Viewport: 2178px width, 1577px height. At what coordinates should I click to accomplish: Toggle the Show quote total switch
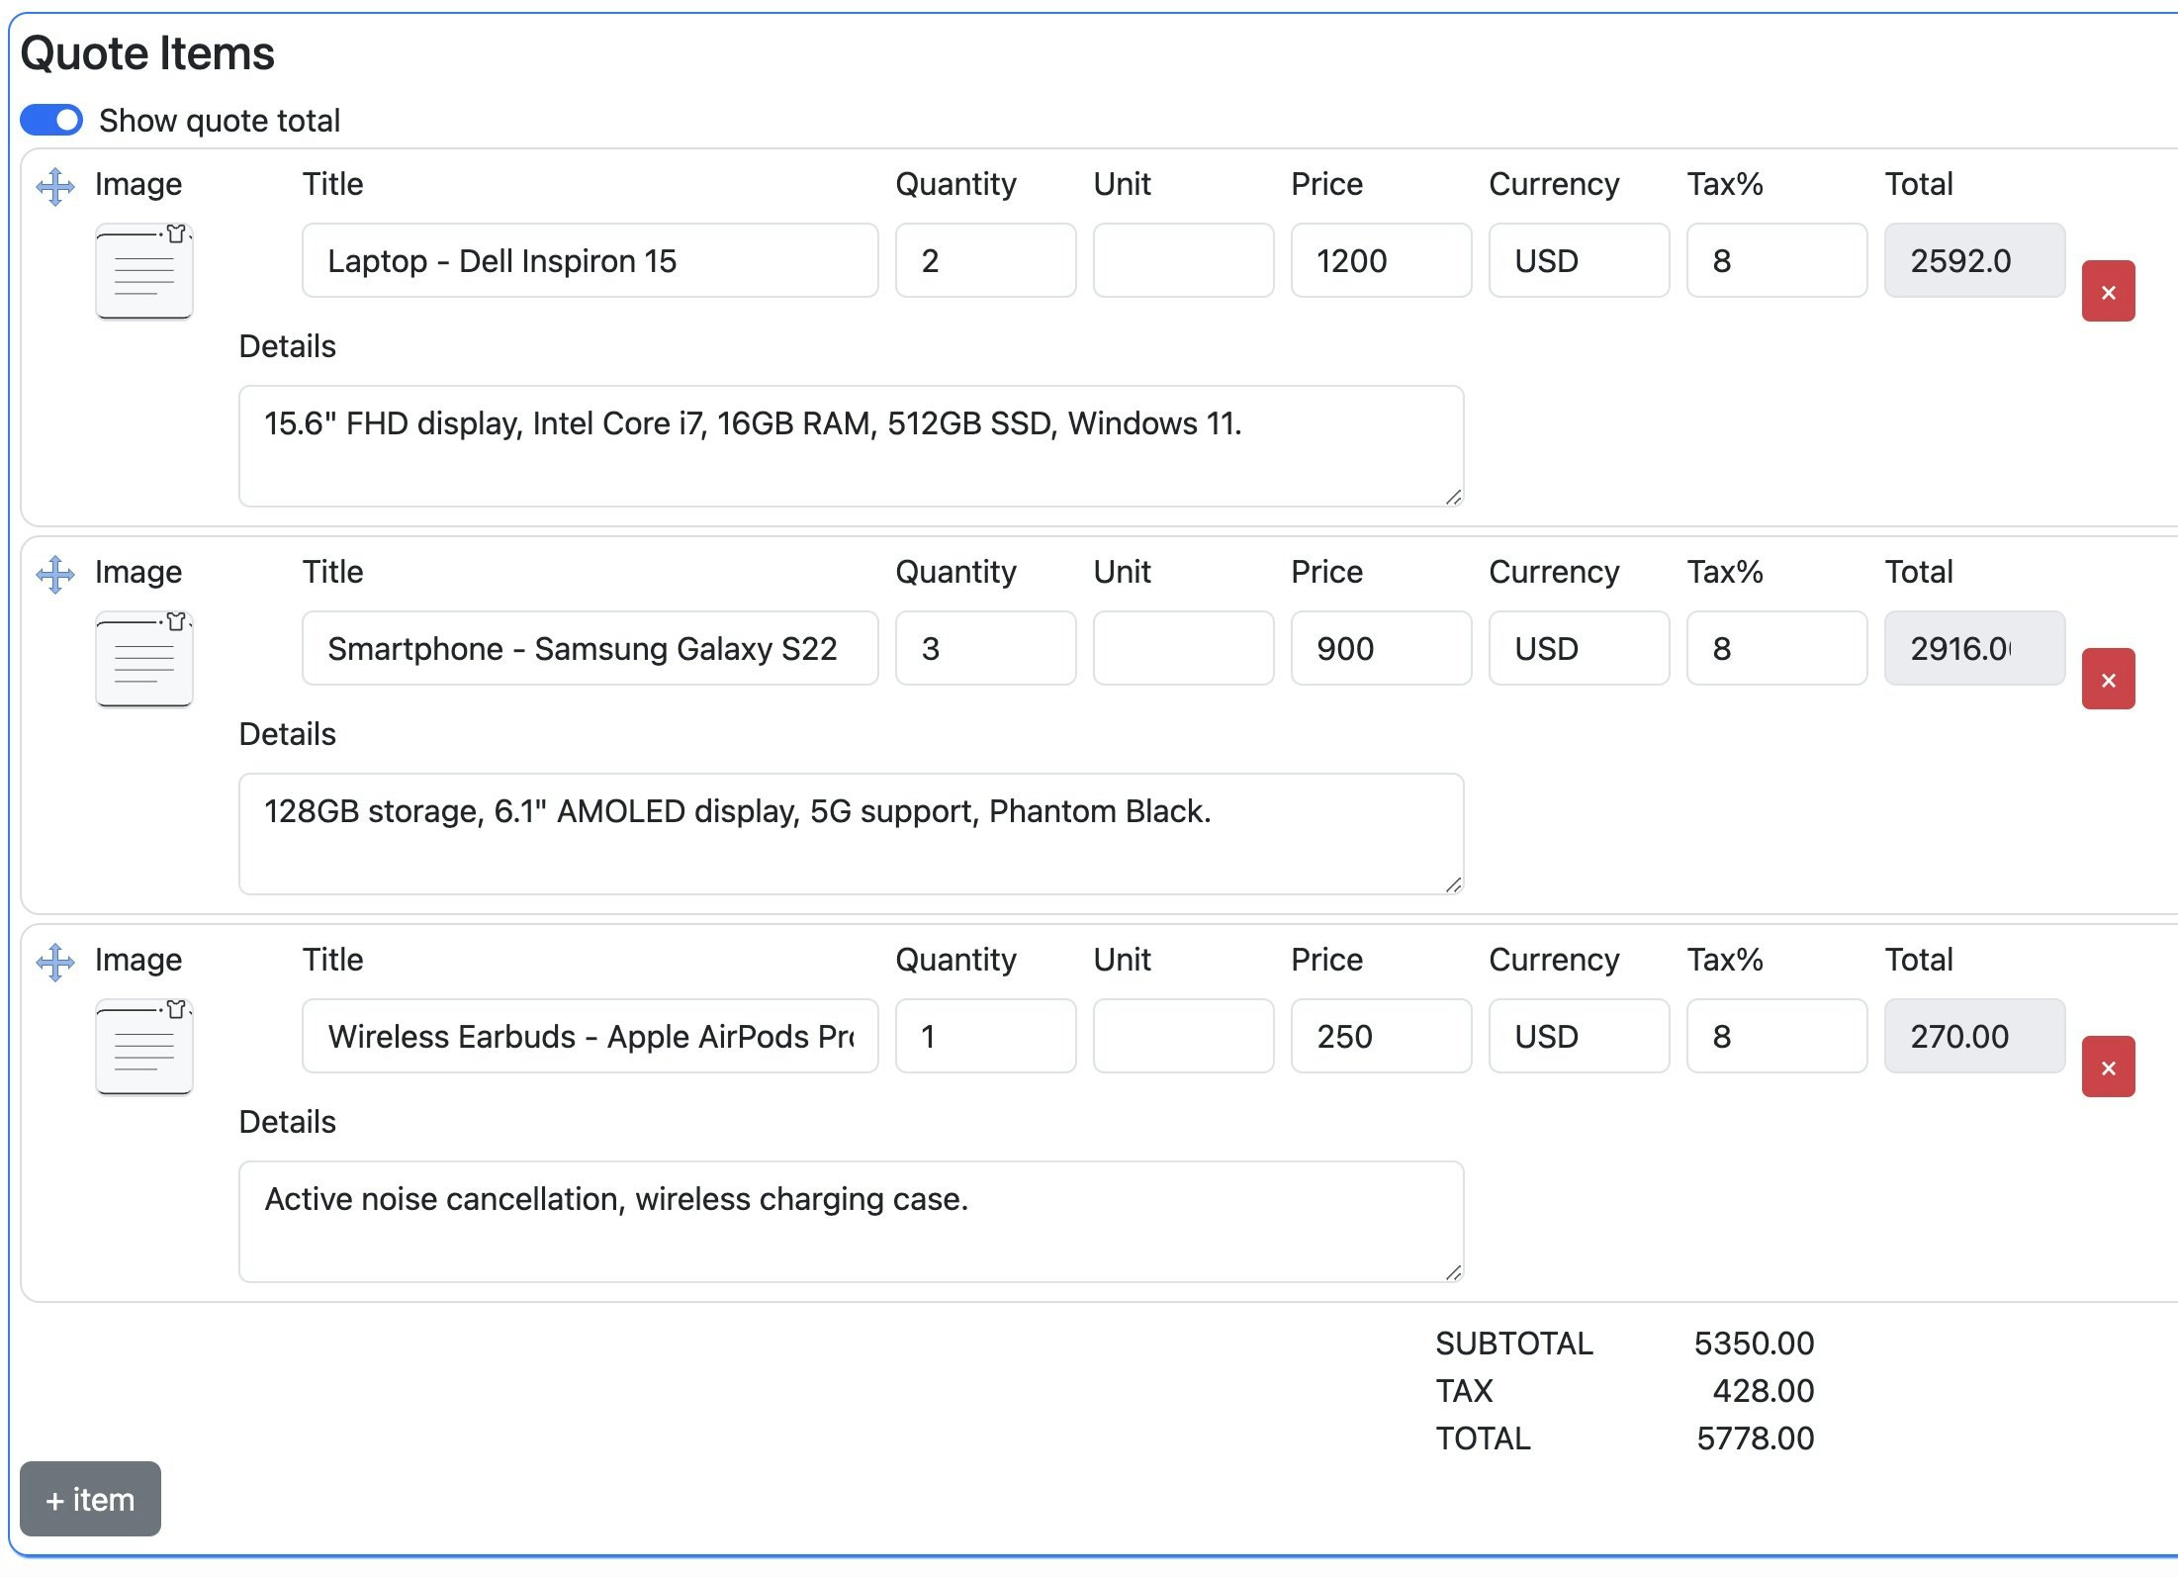pyautogui.click(x=51, y=121)
